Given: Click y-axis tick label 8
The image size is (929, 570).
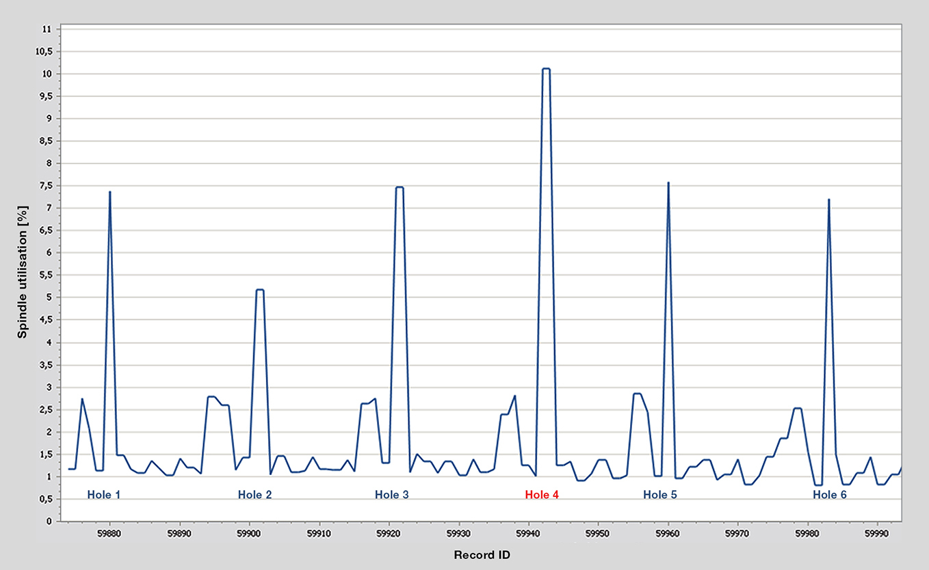Looking at the screenshot, I should pyautogui.click(x=49, y=163).
